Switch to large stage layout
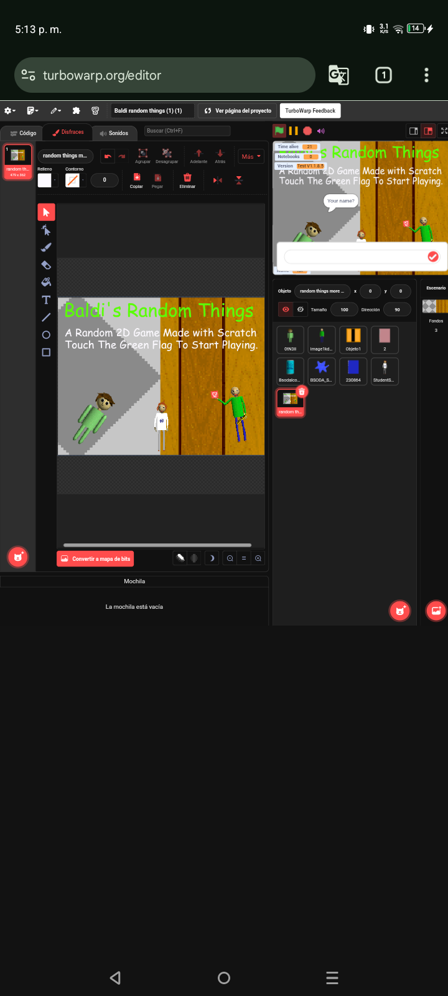 pyautogui.click(x=428, y=131)
